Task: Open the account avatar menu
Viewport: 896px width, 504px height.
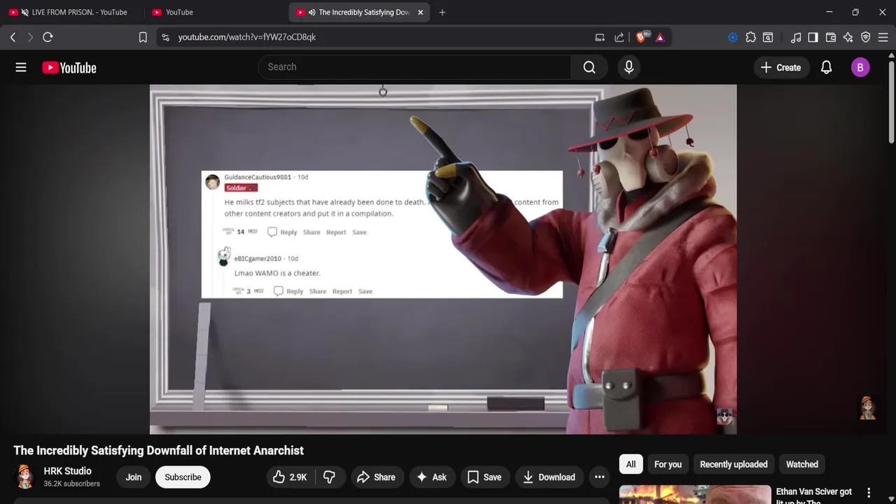Action: pos(860,67)
